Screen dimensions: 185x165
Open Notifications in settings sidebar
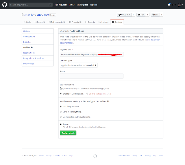click(x=38, y=53)
